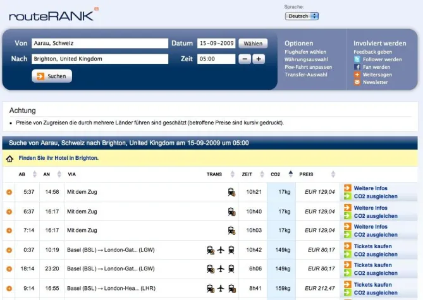Screen dimensions: 423x300
Task: Click the Facebook icon beside Fan werden
Action: [357, 67]
